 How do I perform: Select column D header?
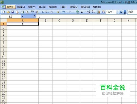click(73, 21)
